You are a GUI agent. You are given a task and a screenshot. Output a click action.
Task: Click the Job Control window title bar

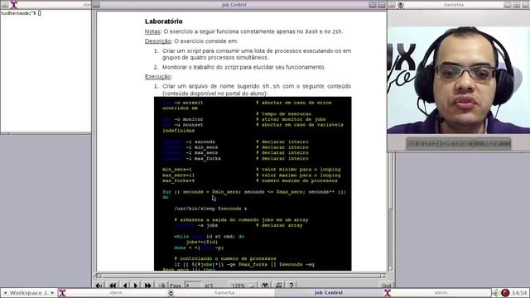(x=234, y=5)
